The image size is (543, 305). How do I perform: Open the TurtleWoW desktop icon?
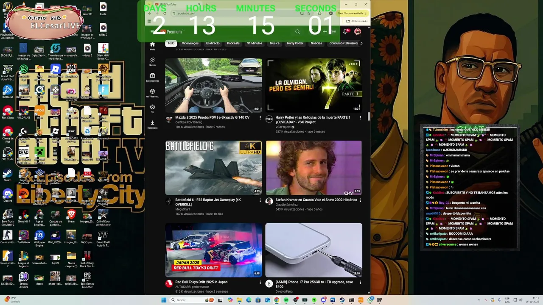tap(23, 237)
